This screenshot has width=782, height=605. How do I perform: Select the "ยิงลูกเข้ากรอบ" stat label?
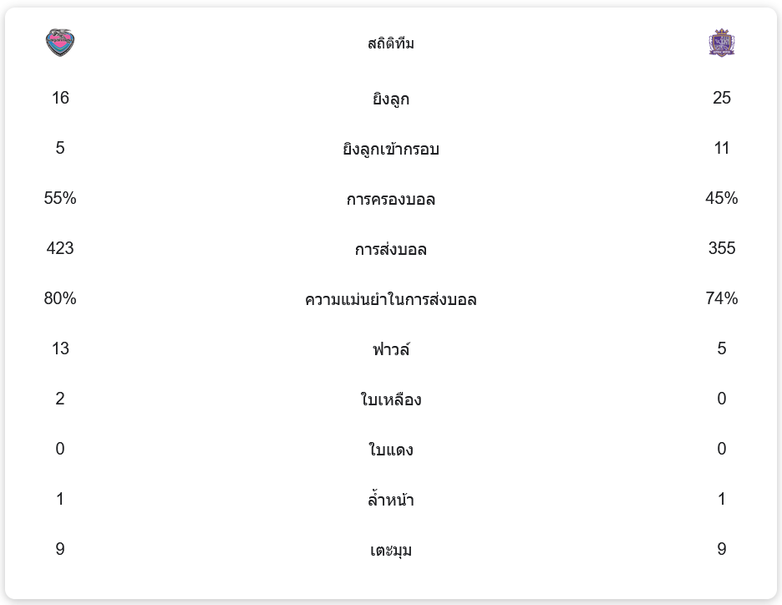391,150
